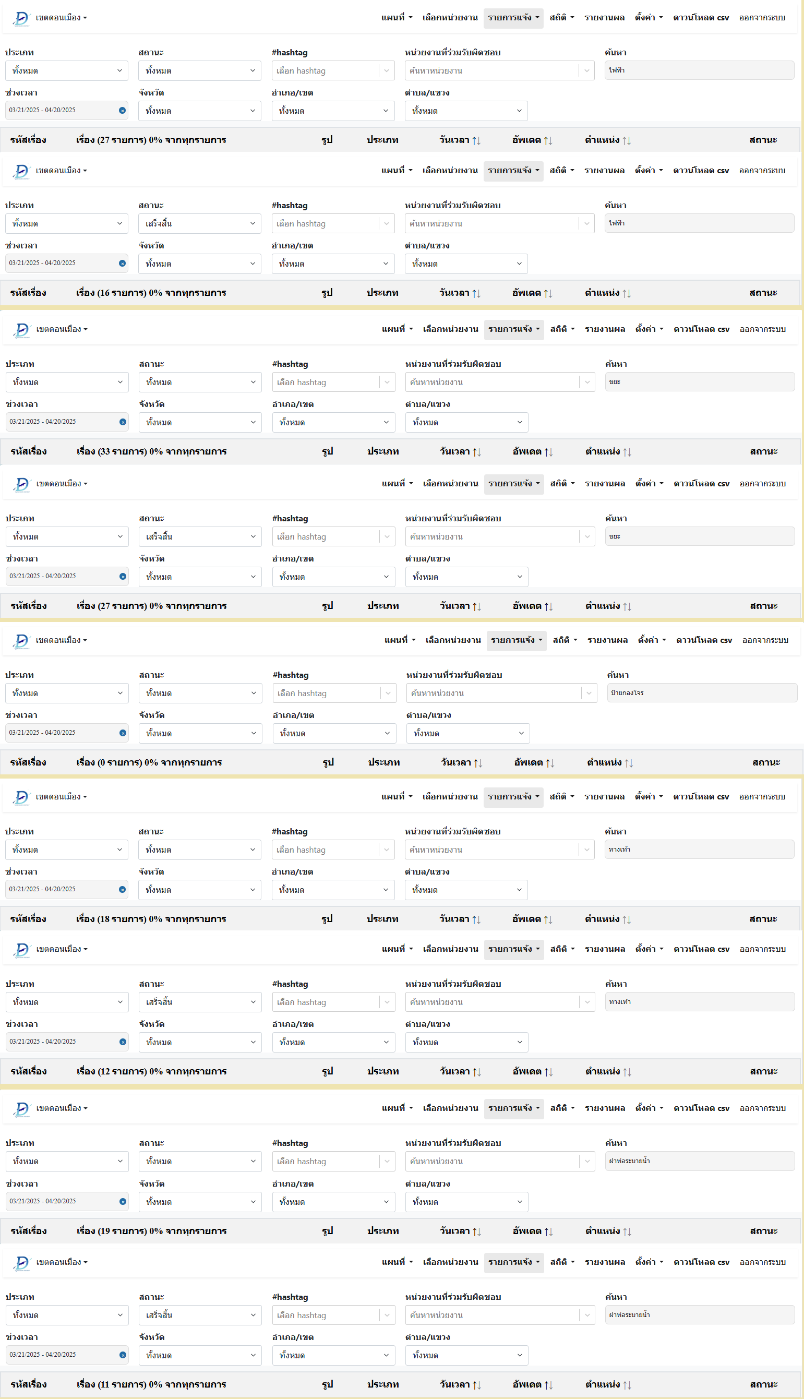Open the เขตดอนเมือง dropdown in the 18 รายการ panel

click(x=61, y=796)
